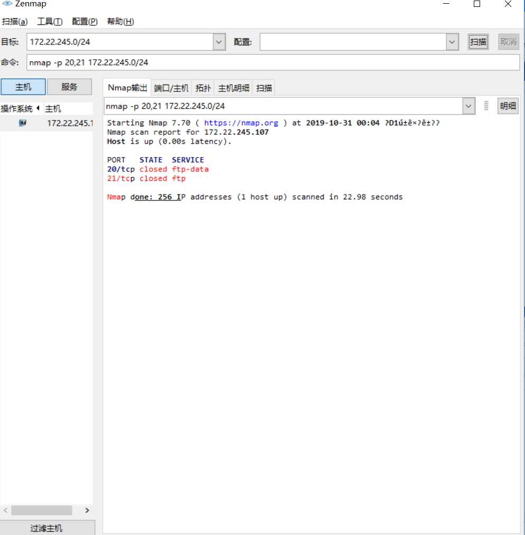Open the 扫描(a) menu
Image resolution: width=525 pixels, height=535 pixels.
[15, 22]
